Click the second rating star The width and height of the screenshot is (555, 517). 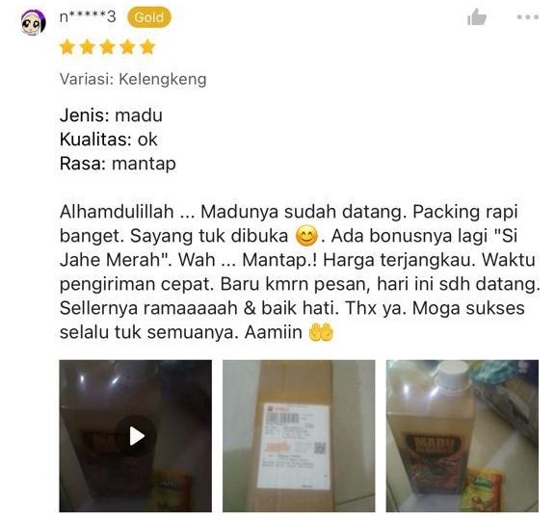coord(87,47)
